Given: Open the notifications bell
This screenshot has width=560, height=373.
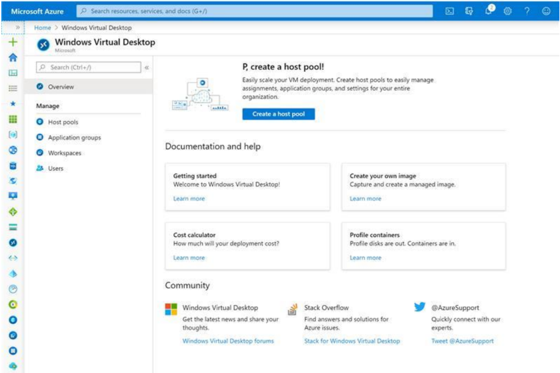Looking at the screenshot, I should (488, 11).
